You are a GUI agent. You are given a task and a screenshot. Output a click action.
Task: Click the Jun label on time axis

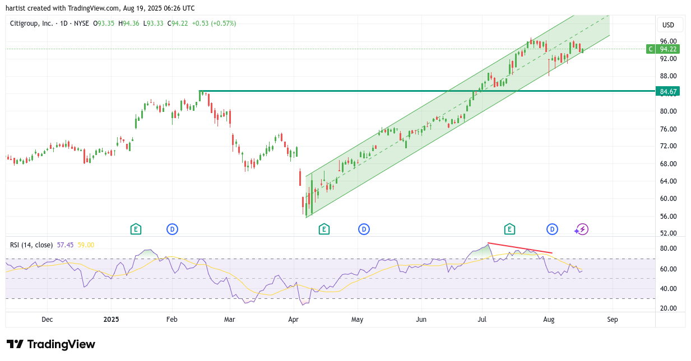421,320
